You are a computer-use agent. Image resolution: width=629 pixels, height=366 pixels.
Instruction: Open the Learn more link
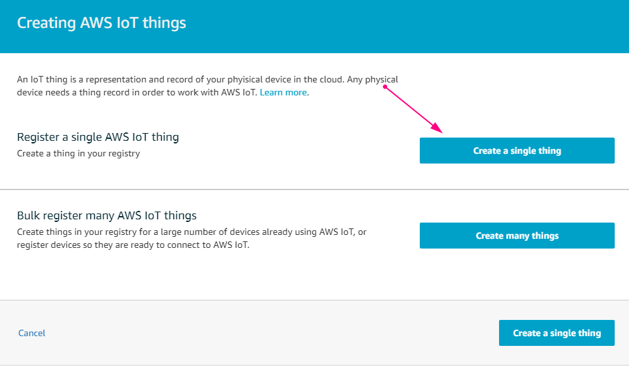(x=283, y=93)
